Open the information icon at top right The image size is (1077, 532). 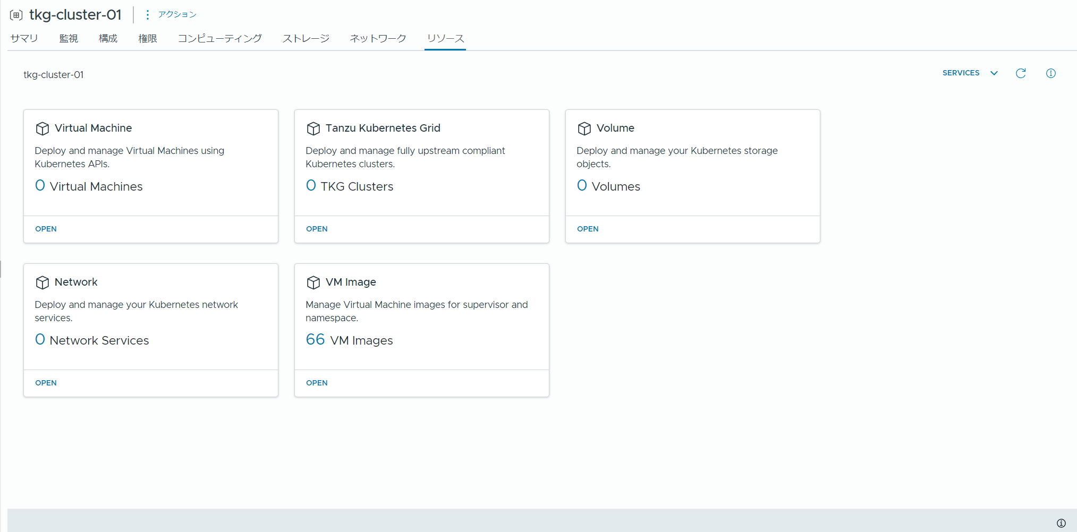pyautogui.click(x=1051, y=73)
